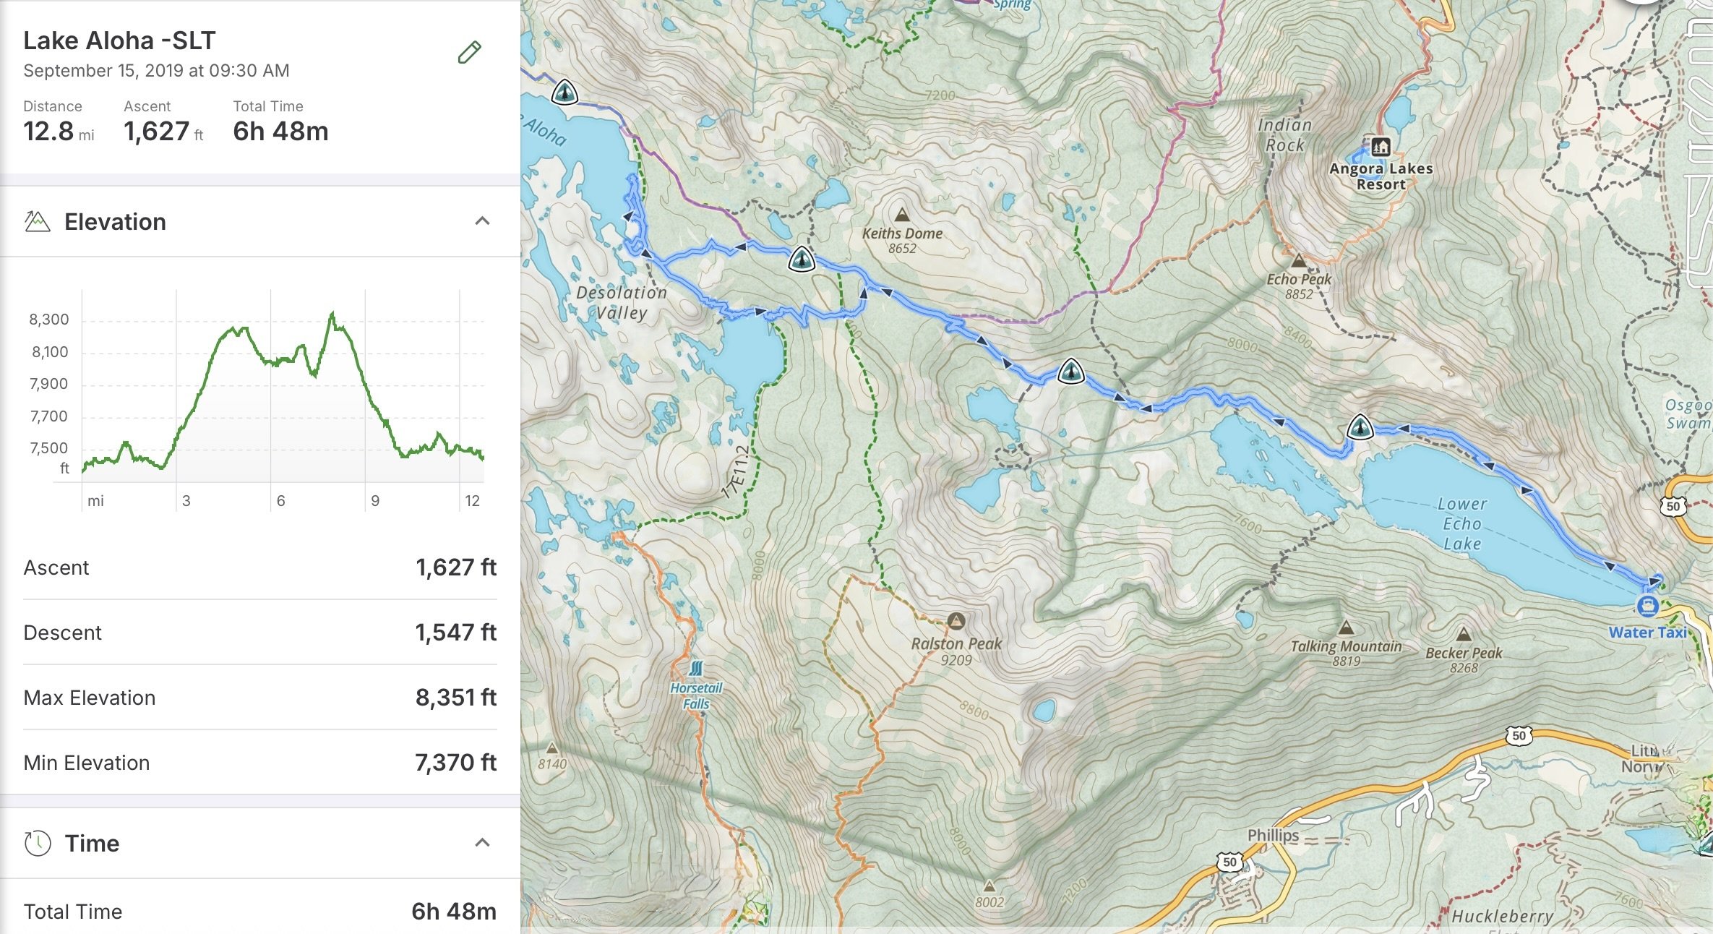Select the Horsetail Falls waterfall icon
This screenshot has width=1713, height=934.
coord(696,668)
